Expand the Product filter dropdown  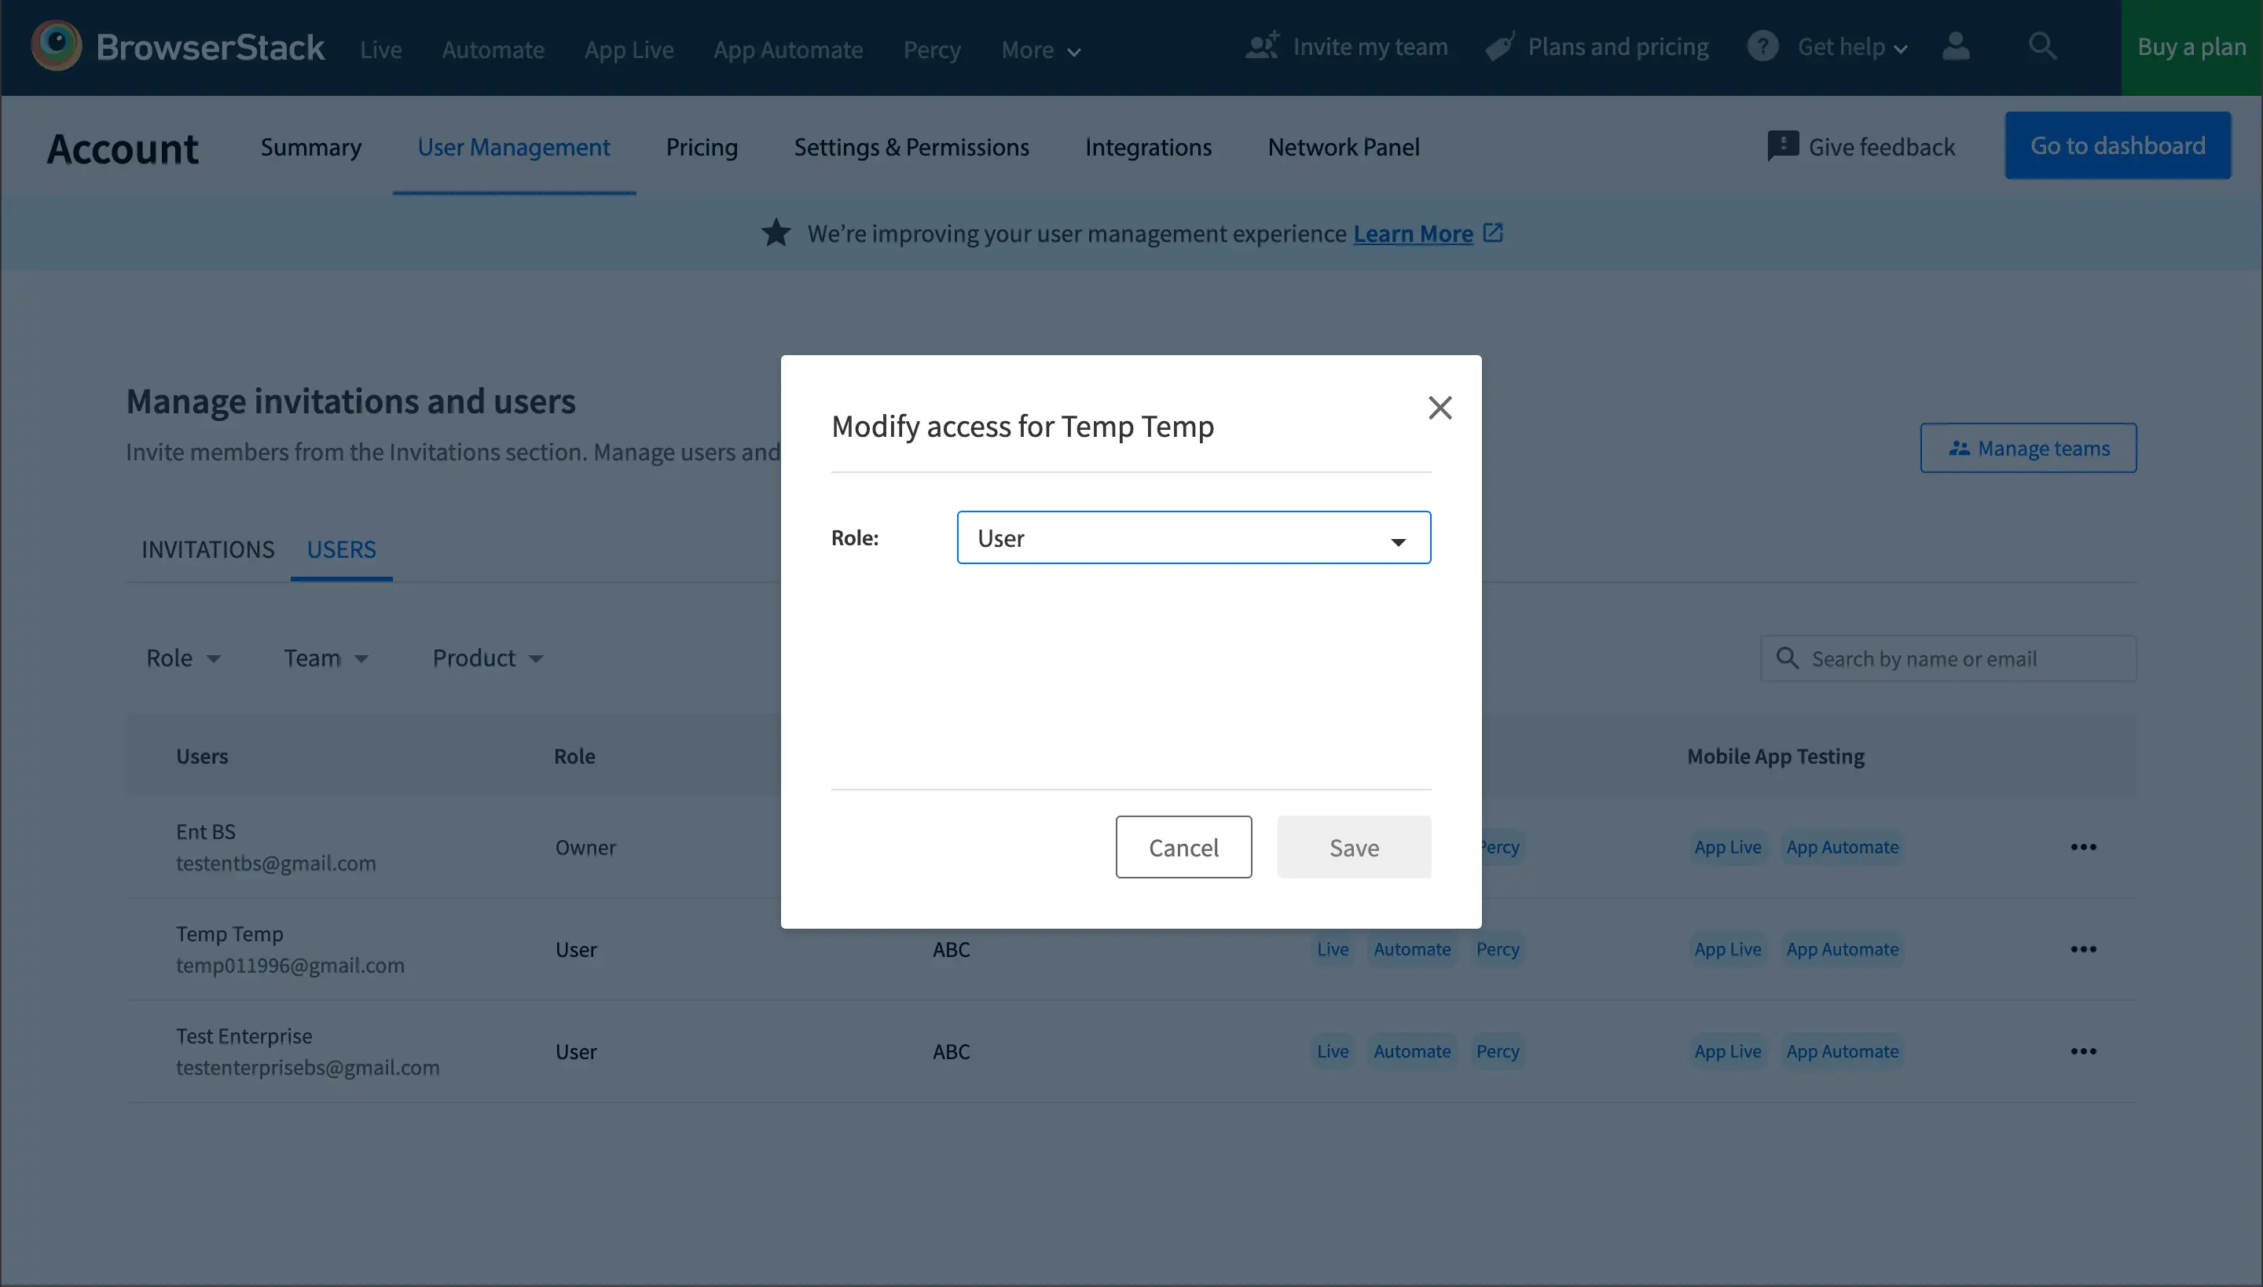(x=487, y=658)
